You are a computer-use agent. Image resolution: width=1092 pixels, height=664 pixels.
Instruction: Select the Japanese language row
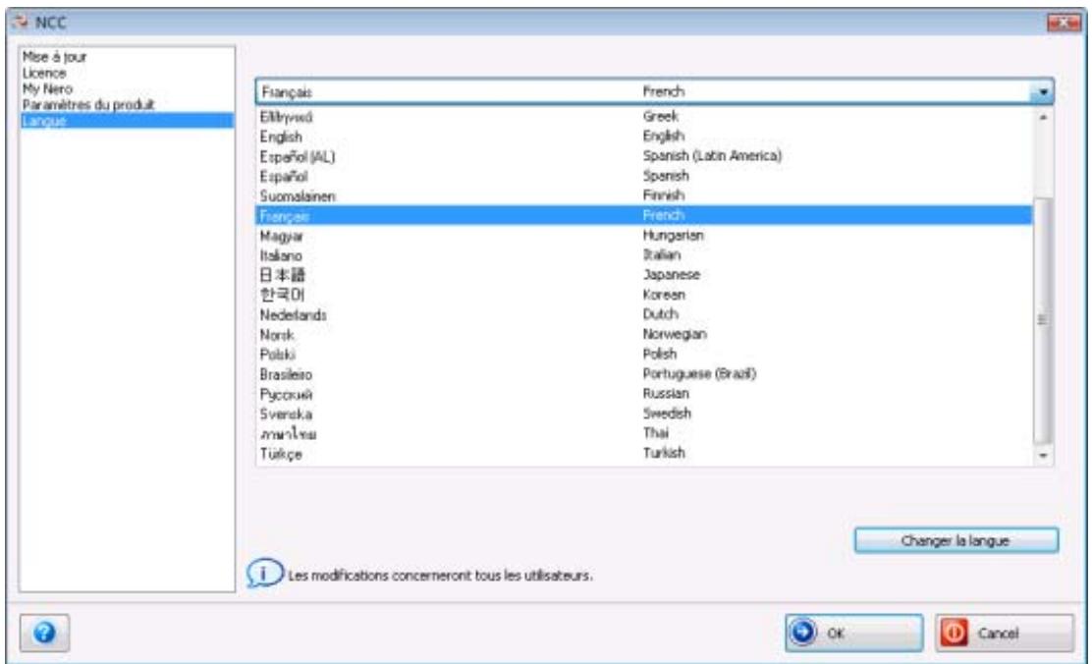[644, 274]
